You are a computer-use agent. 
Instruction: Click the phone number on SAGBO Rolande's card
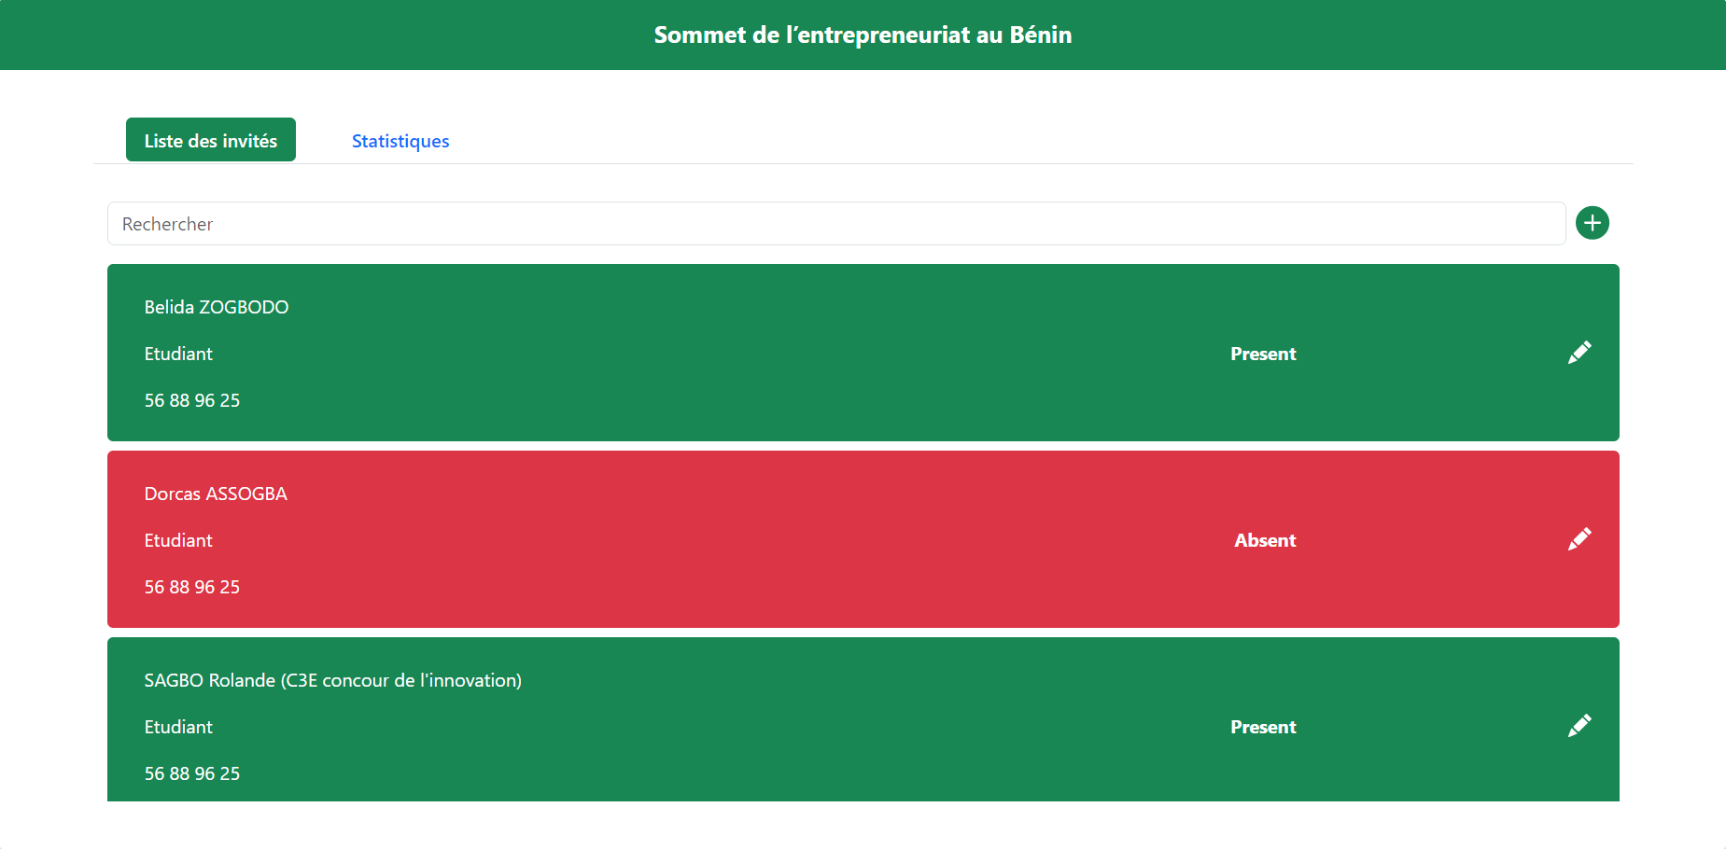coord(192,773)
